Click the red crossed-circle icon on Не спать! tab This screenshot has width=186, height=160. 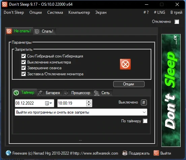(x=9, y=31)
